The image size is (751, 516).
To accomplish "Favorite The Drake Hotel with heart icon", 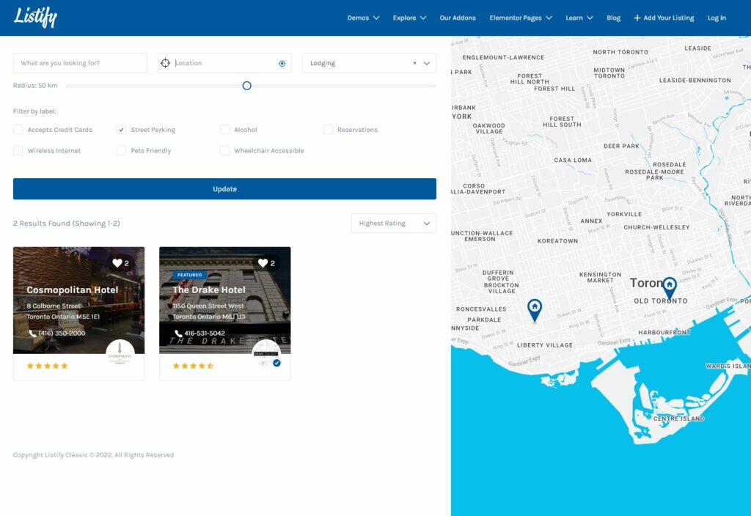I will pos(263,263).
